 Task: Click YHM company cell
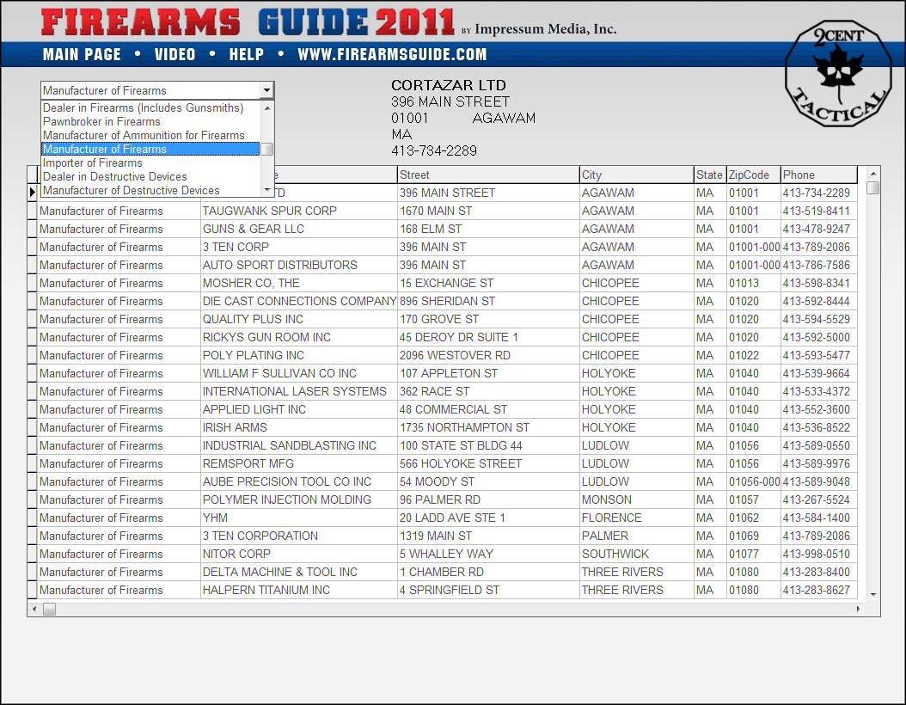pyautogui.click(x=299, y=518)
